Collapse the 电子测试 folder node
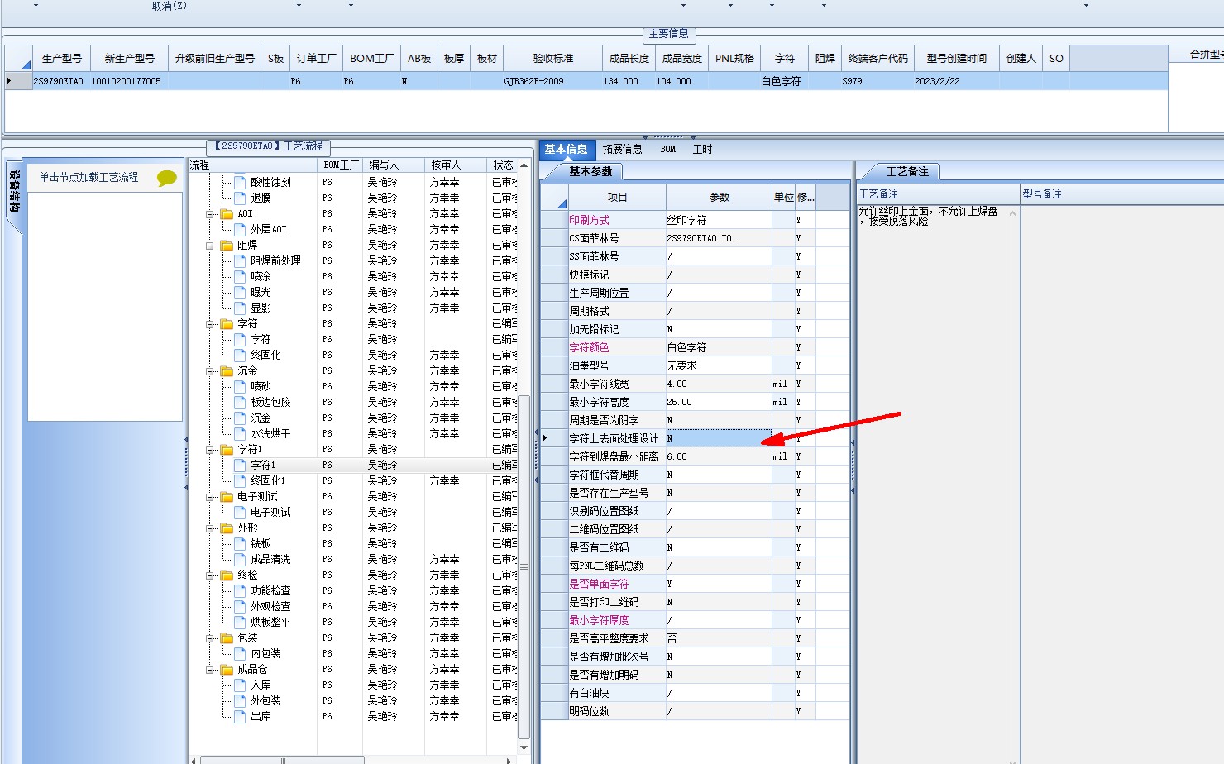 210,497
